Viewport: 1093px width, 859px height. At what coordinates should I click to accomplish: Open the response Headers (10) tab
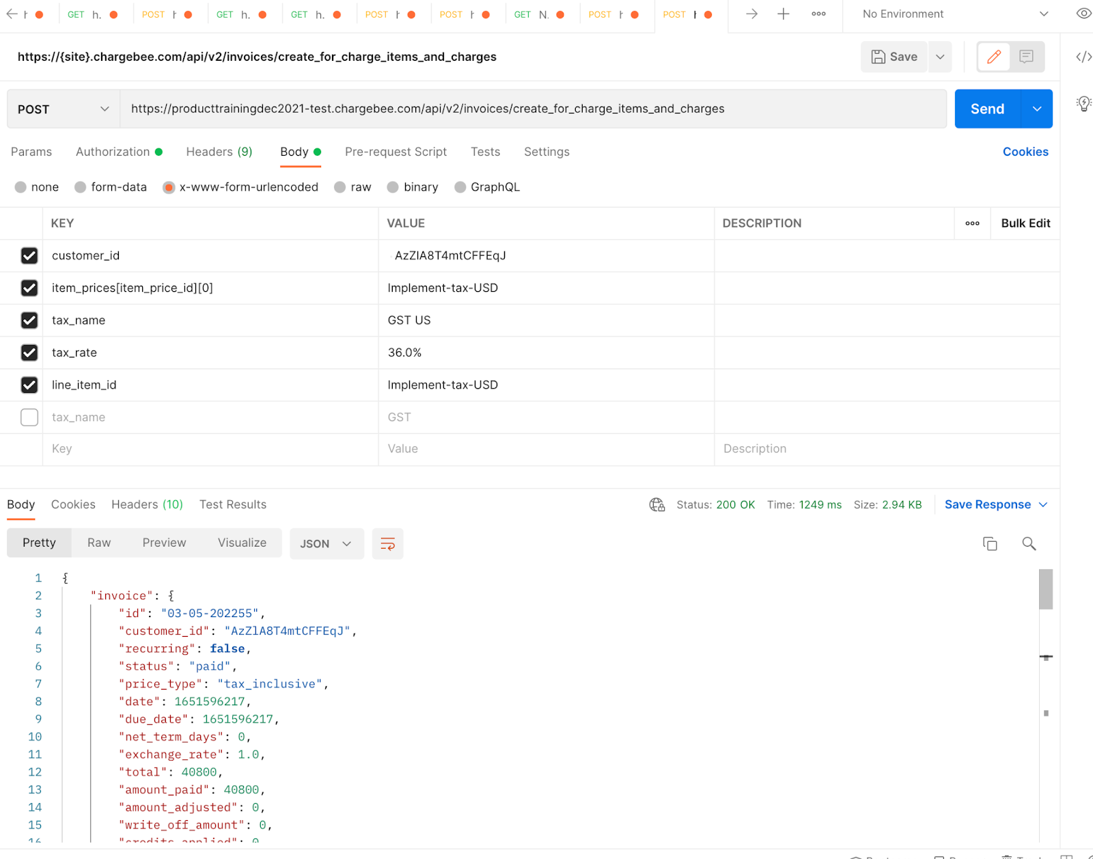click(x=148, y=505)
